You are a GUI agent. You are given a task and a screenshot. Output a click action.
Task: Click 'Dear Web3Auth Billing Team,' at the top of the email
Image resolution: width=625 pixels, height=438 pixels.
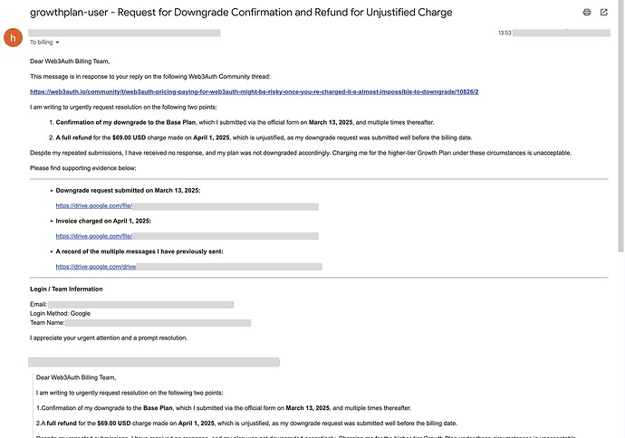click(70, 62)
